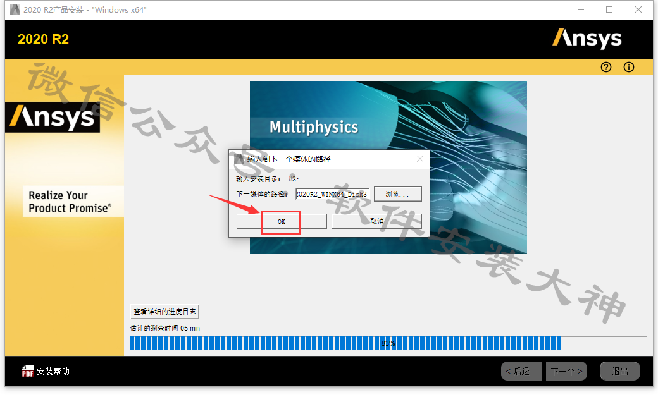Click the installation progress bar at 83%
This screenshot has width=658, height=397.
345,343
